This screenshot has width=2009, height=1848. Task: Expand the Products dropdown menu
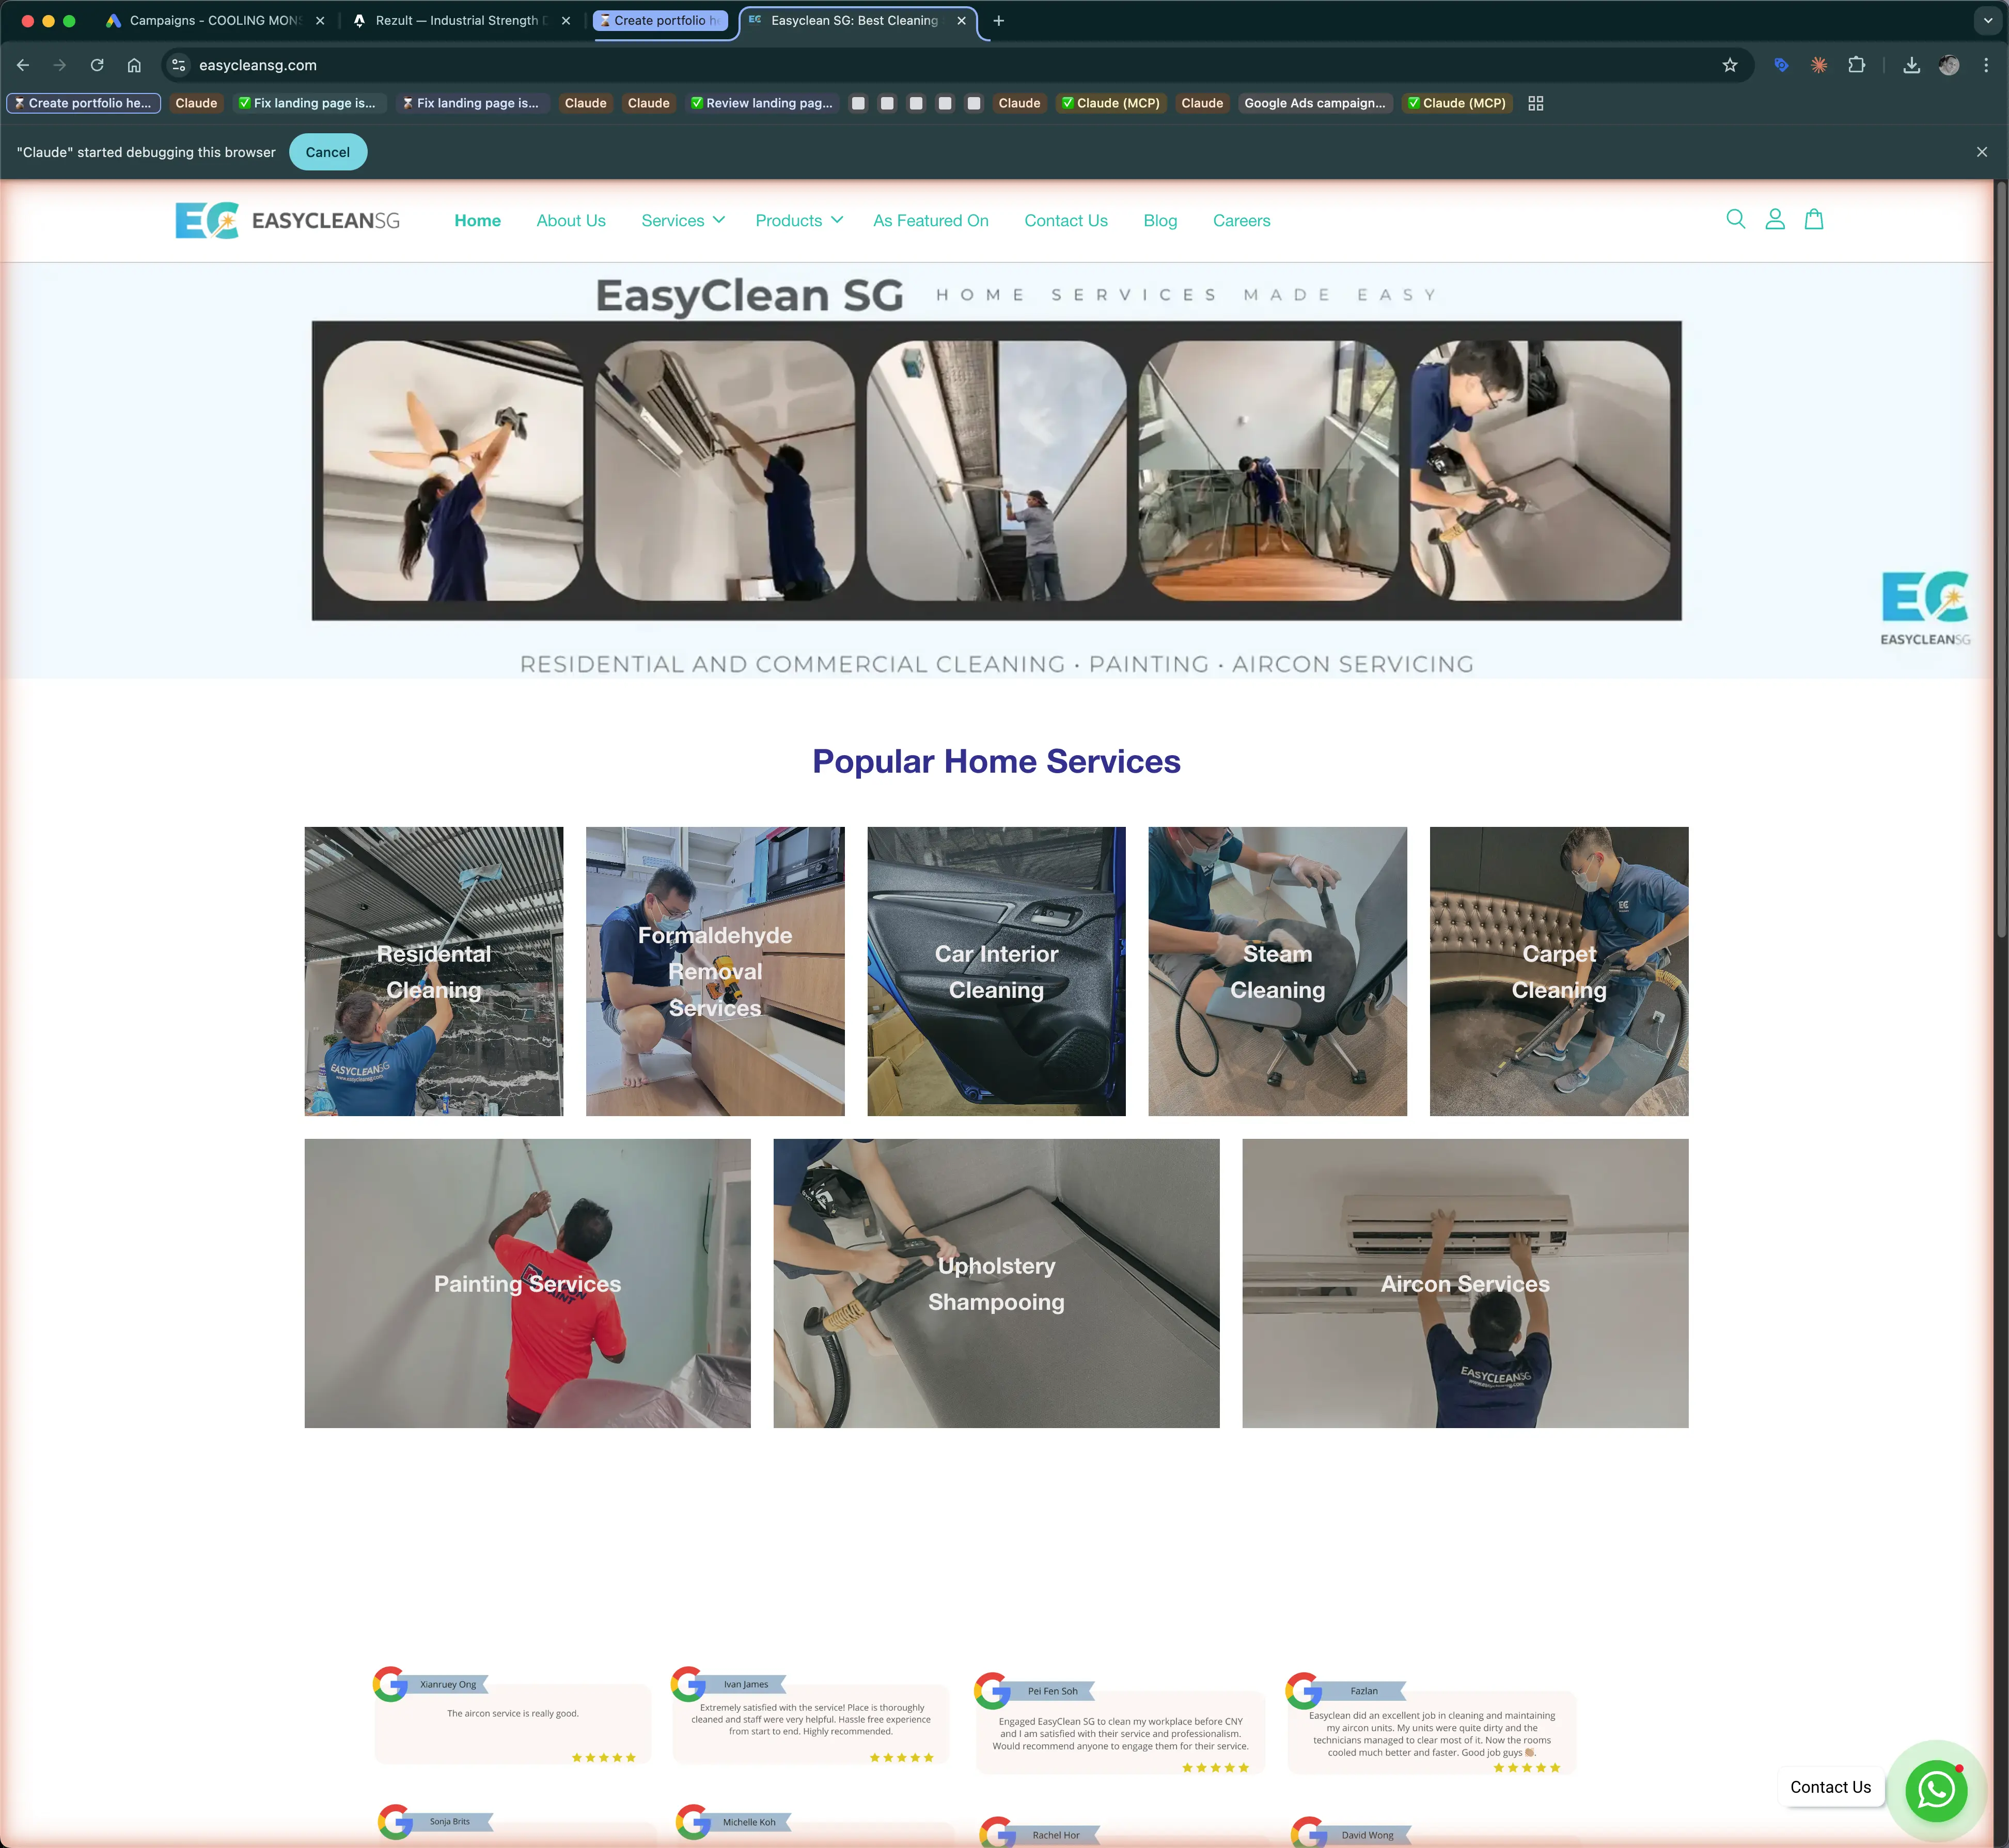coord(799,220)
